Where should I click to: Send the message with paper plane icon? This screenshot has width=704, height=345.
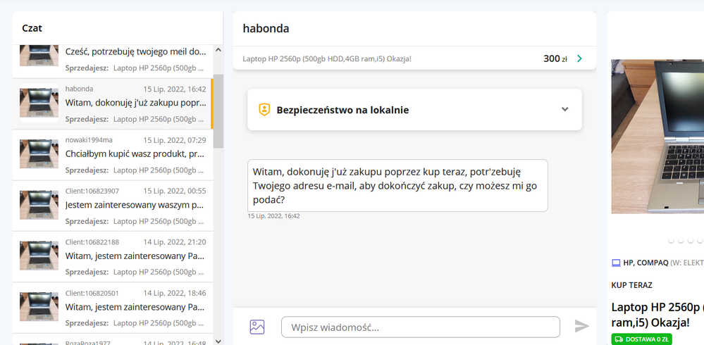pyautogui.click(x=581, y=326)
